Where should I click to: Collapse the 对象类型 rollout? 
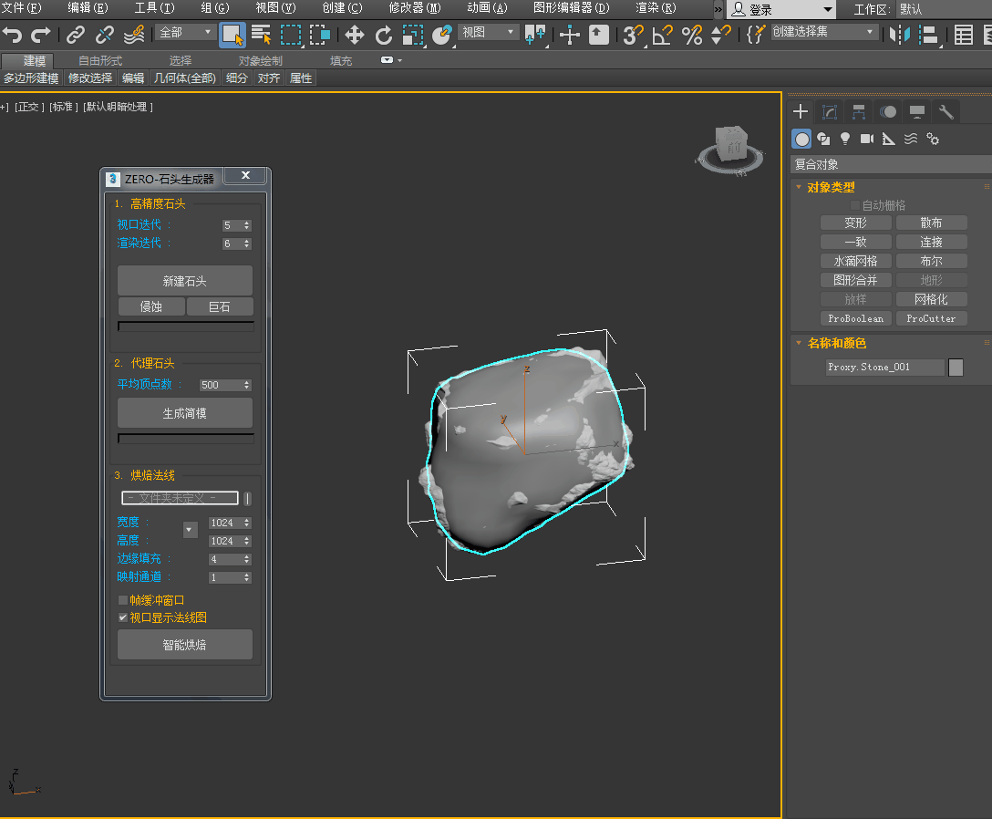831,187
